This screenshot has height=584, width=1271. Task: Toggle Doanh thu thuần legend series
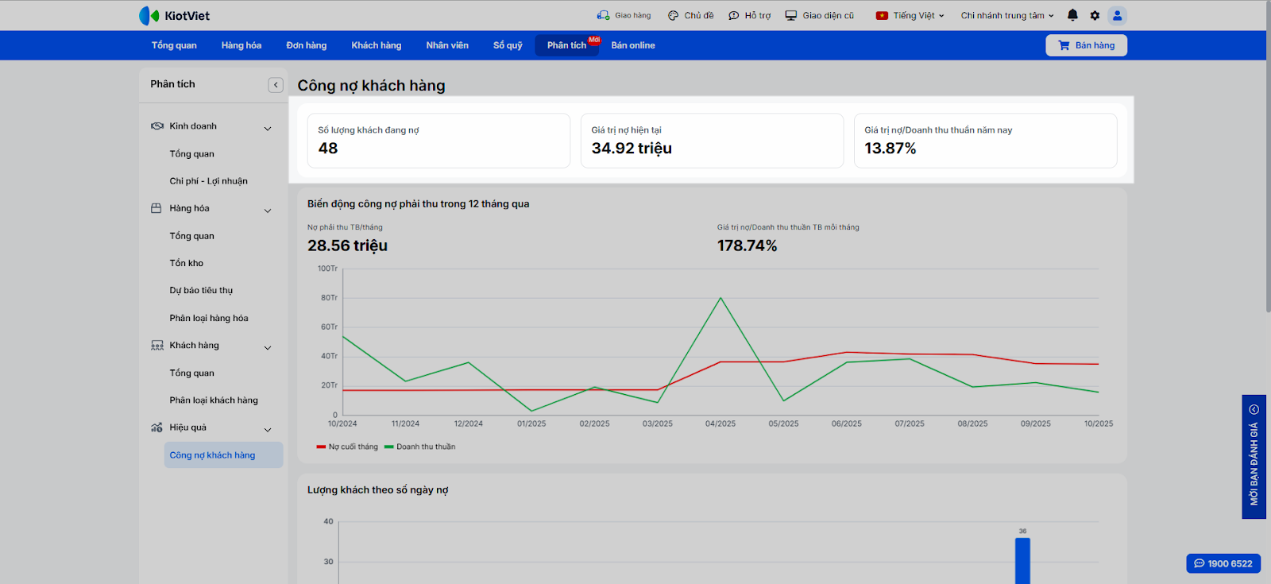click(419, 447)
